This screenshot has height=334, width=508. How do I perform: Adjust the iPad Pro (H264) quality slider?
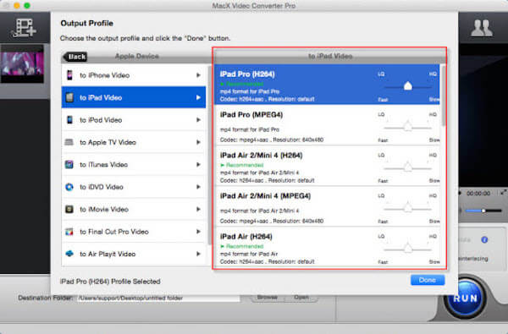coord(407,86)
